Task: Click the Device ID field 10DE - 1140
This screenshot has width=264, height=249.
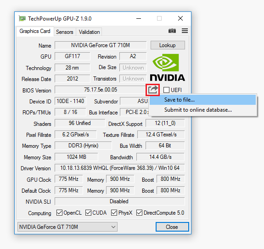Action: (x=70, y=101)
